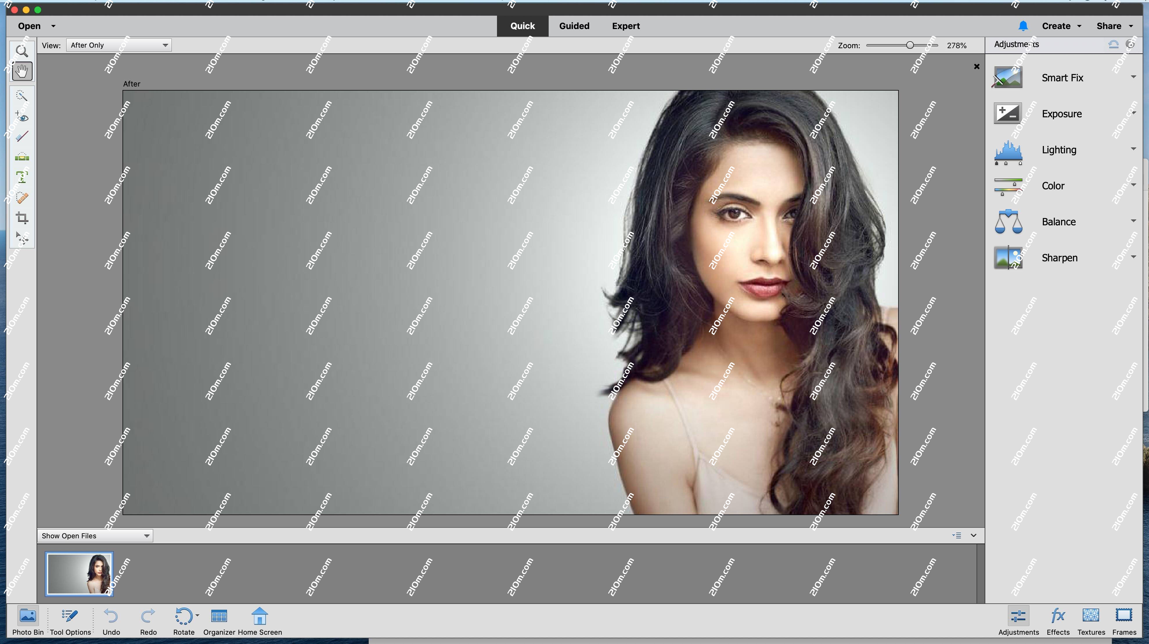Open Rotate direction dropdown arrow
This screenshot has height=644, width=1149.
197,616
